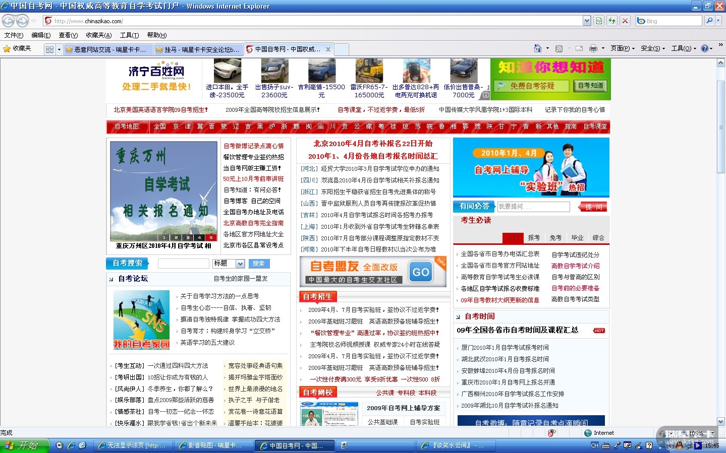
Task: Open the Quick Tabs grid icon
Action: [49, 49]
